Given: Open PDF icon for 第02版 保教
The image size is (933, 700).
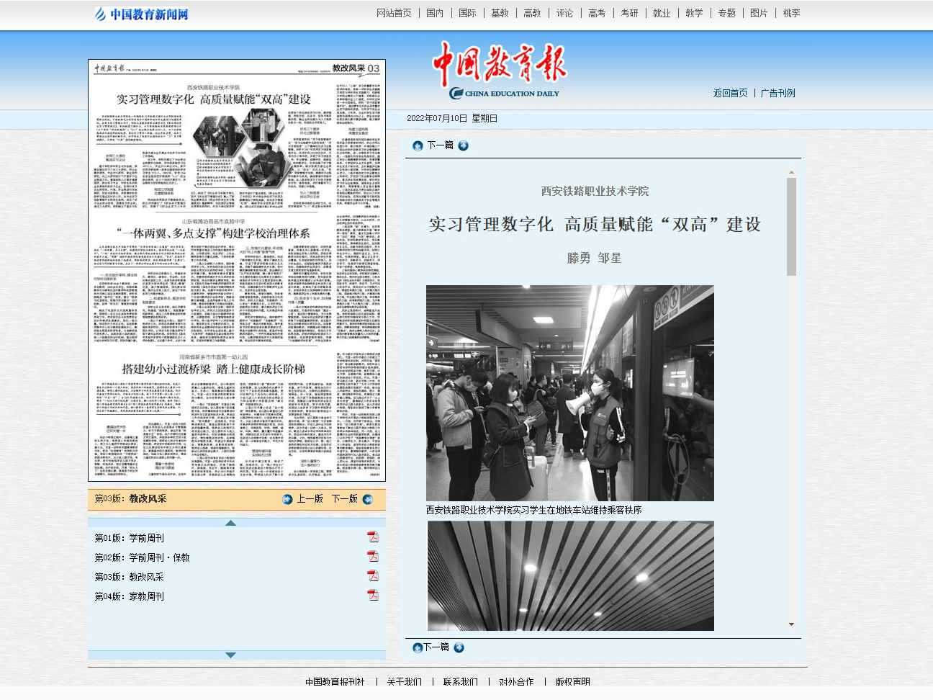Looking at the screenshot, I should click(x=372, y=557).
